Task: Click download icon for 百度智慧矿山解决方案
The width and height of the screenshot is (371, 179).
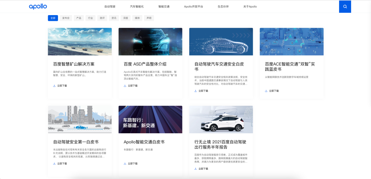Action: pyautogui.click(x=54, y=86)
